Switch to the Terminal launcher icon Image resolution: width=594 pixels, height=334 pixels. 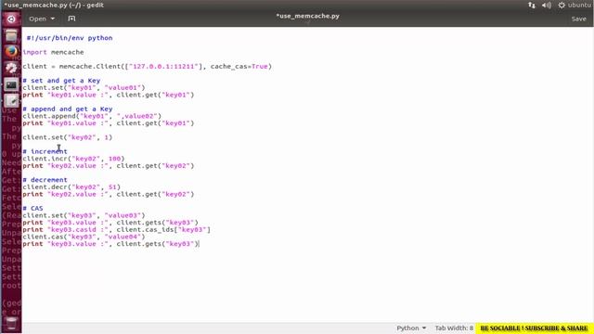tap(11, 84)
